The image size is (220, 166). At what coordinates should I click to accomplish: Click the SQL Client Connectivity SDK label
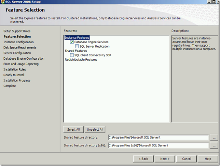[93, 55]
